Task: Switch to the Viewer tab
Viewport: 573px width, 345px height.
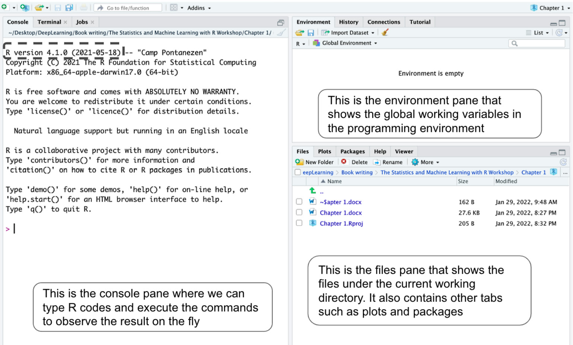Action: (x=404, y=151)
